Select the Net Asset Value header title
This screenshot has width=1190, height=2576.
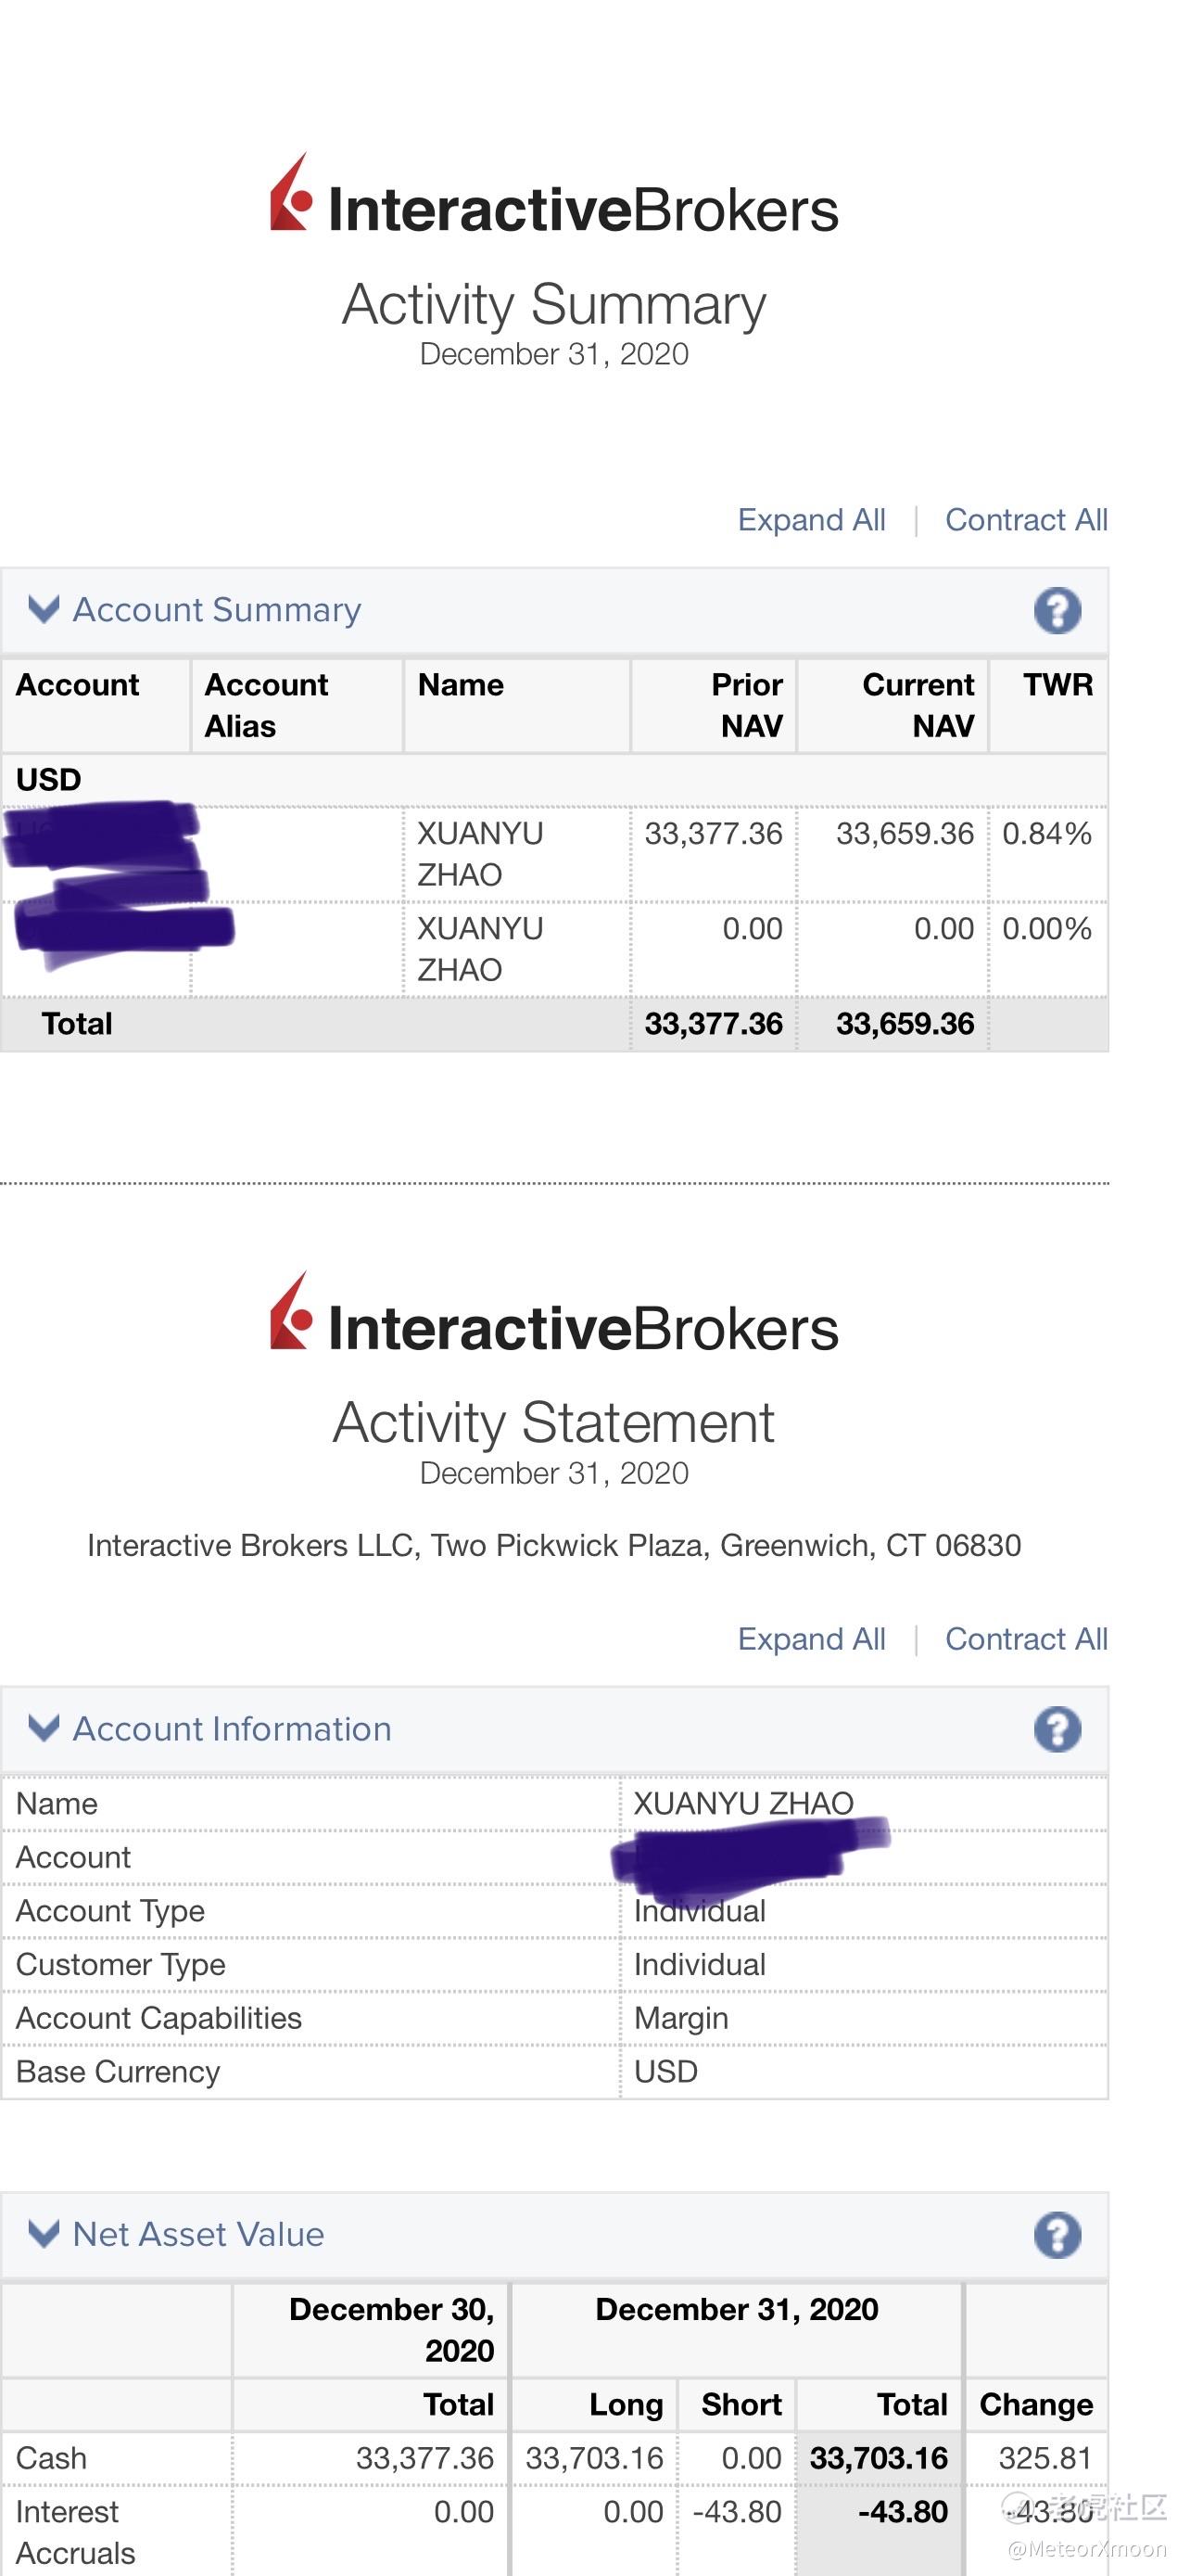(199, 2234)
